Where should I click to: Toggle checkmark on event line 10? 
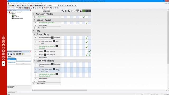coord(87,42)
